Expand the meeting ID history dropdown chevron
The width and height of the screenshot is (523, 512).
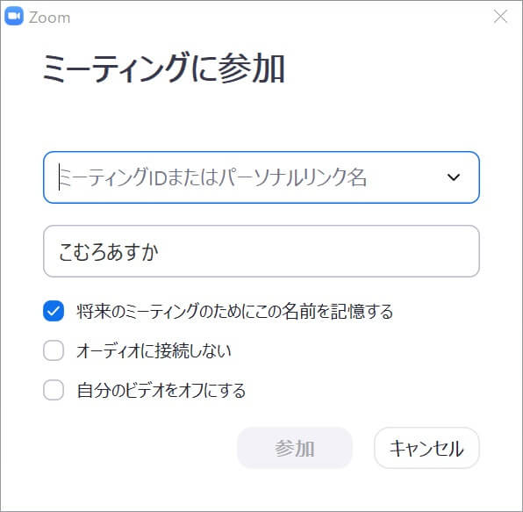(x=454, y=177)
